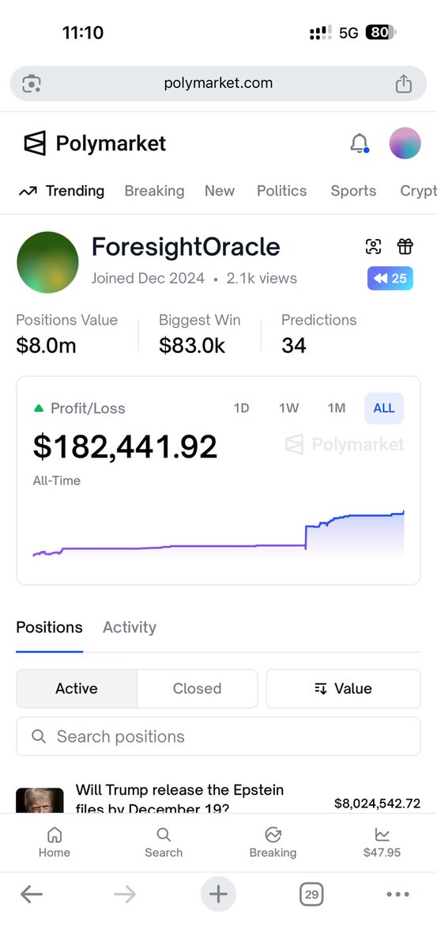Show Active positions
The height and width of the screenshot is (950, 437).
pyautogui.click(x=77, y=689)
